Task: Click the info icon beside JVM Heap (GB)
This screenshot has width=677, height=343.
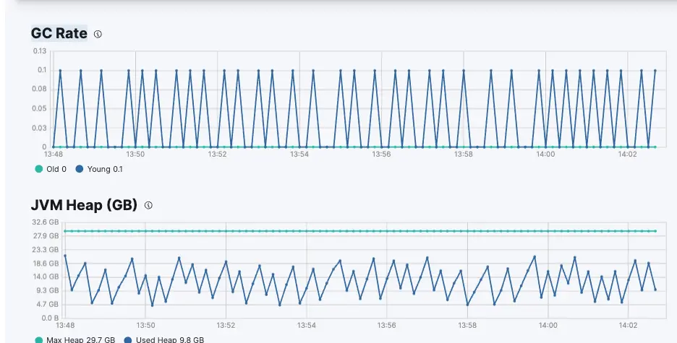Action: (148, 206)
